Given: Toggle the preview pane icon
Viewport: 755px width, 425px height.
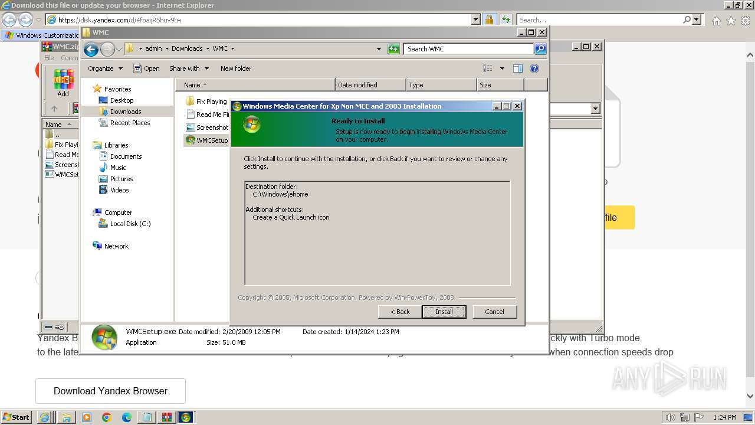Looking at the screenshot, I should pyautogui.click(x=518, y=68).
